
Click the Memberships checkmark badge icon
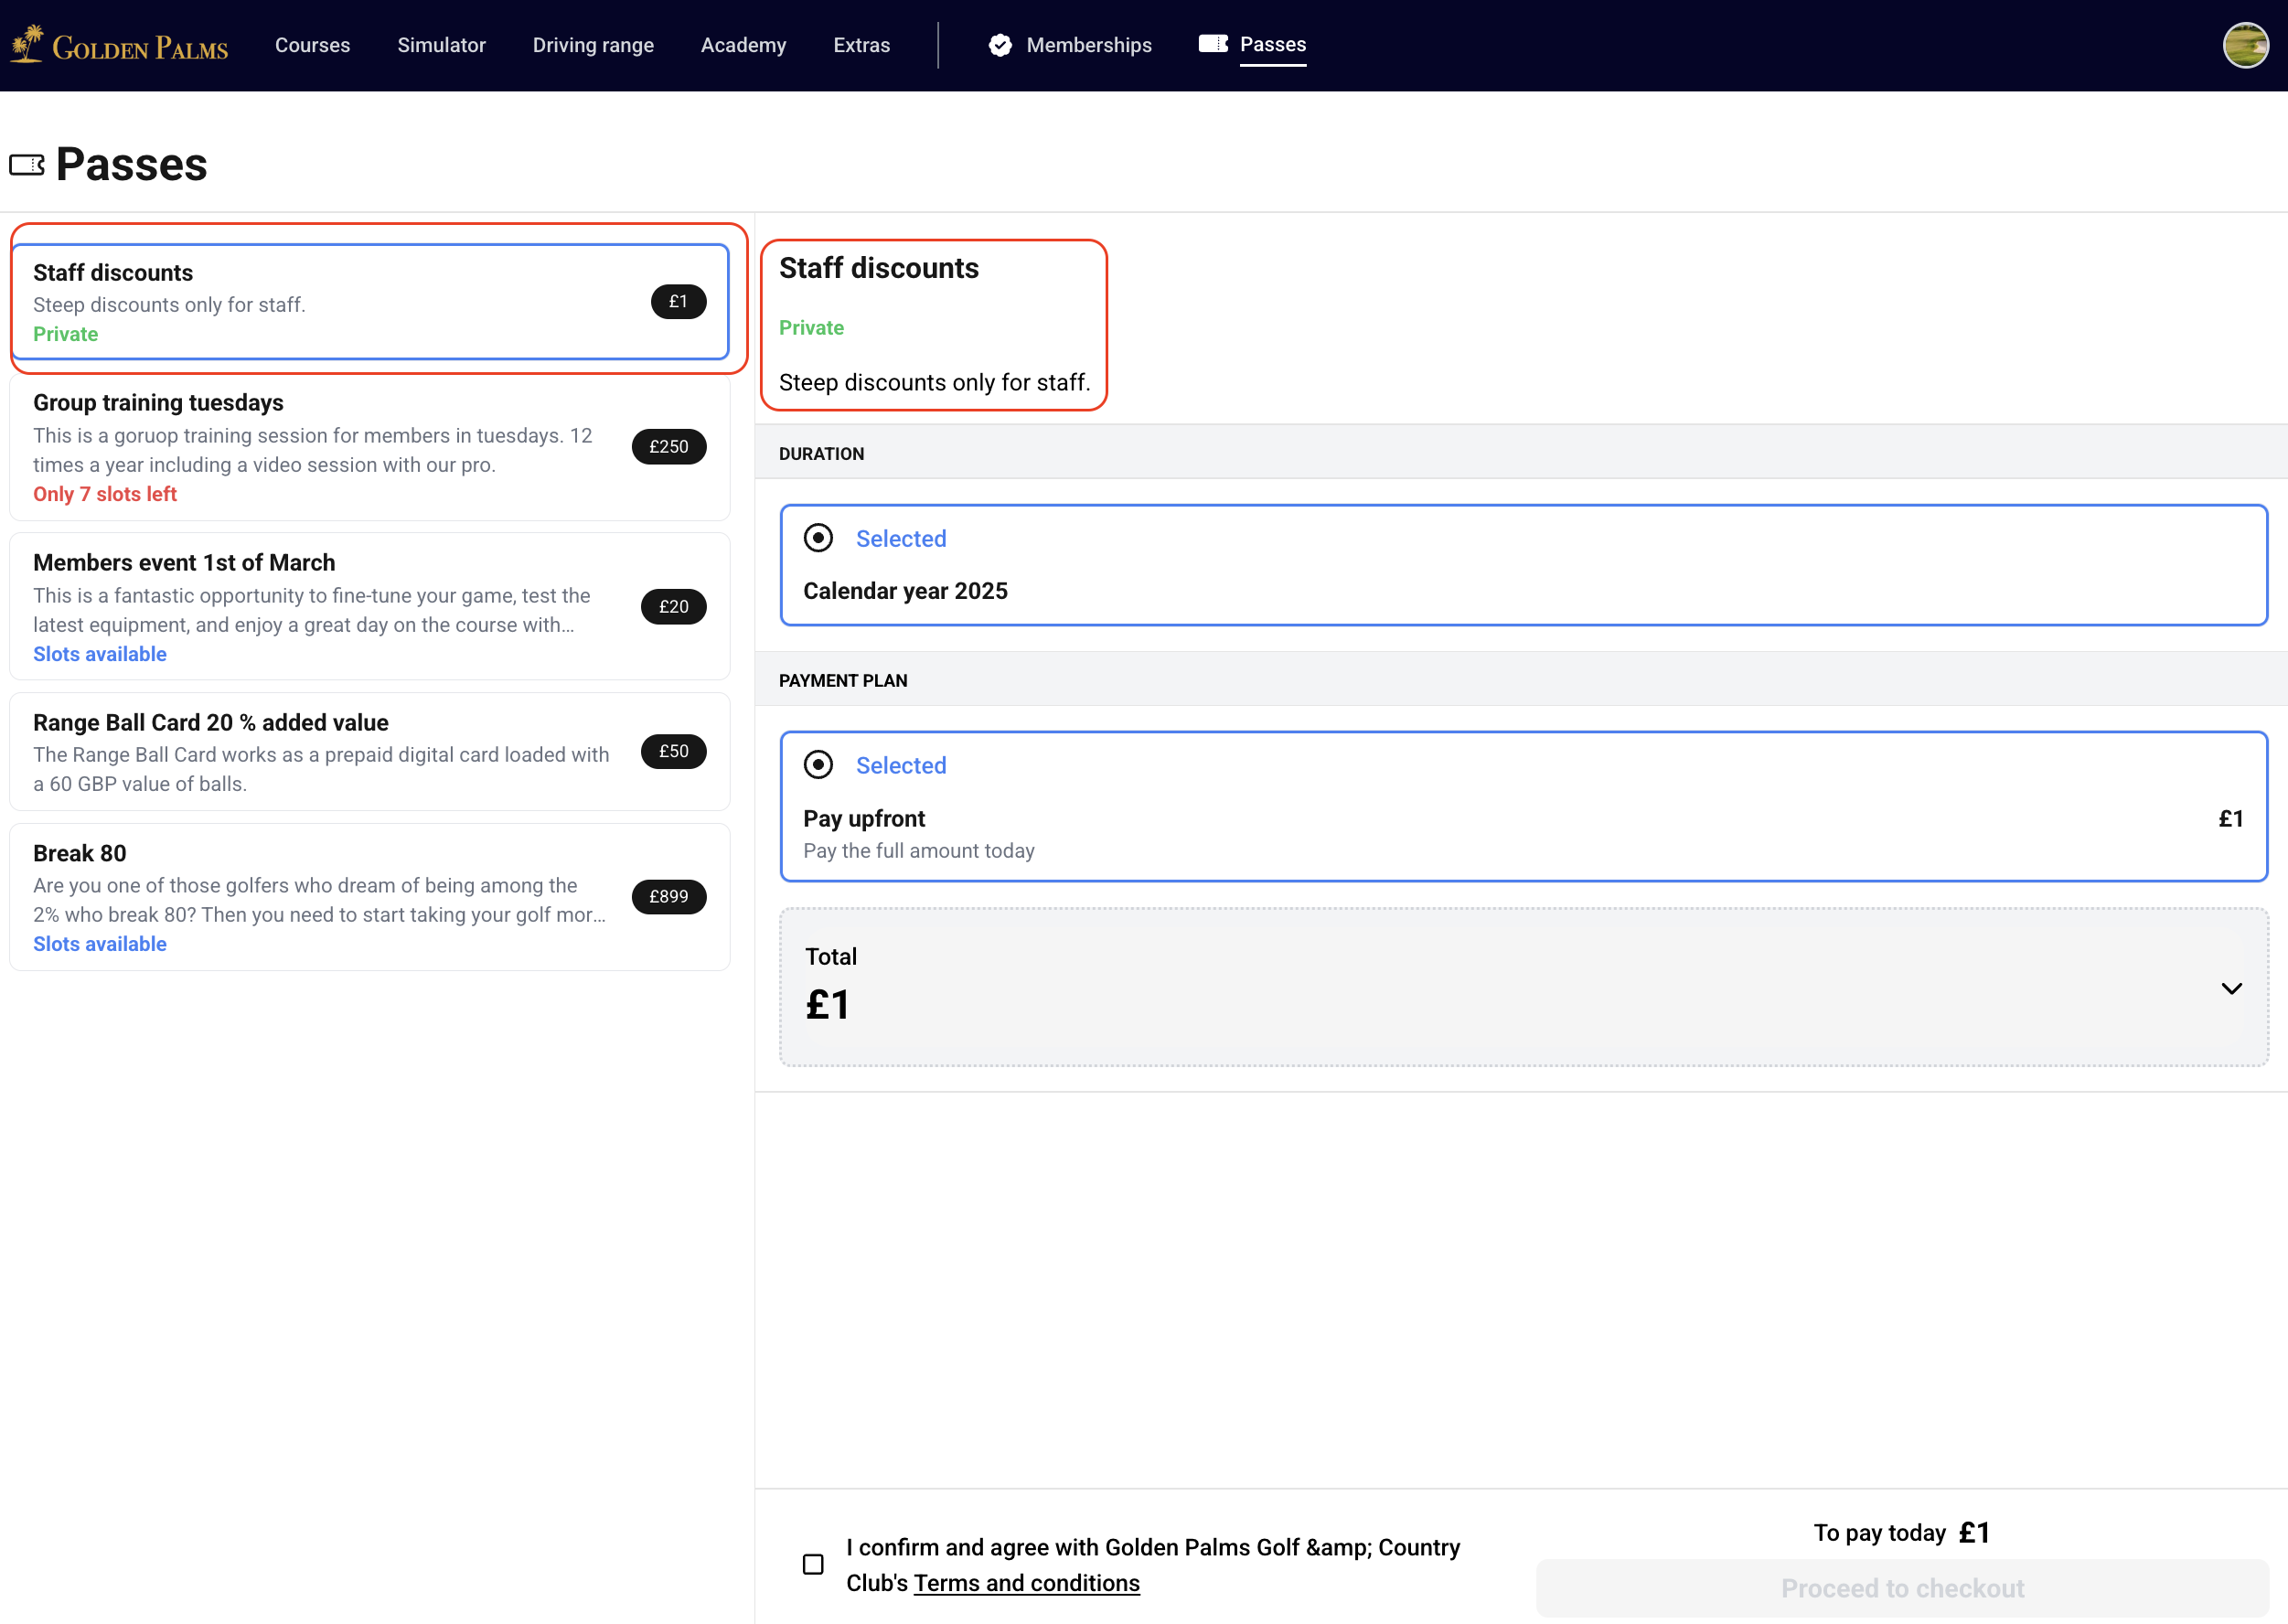coord(1000,45)
